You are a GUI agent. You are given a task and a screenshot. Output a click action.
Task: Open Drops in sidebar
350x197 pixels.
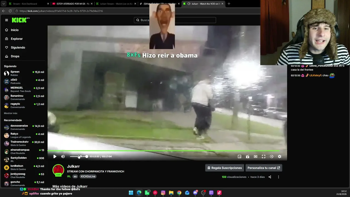click(x=15, y=56)
